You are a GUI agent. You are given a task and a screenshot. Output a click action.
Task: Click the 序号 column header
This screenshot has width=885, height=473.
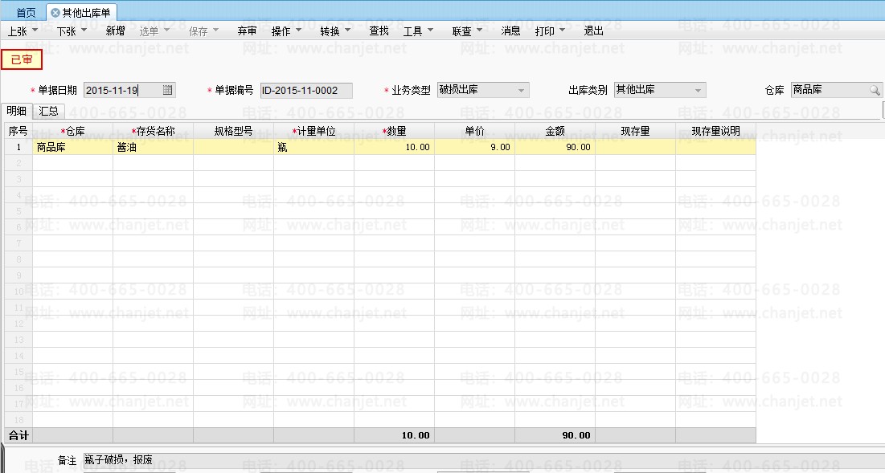coord(18,131)
